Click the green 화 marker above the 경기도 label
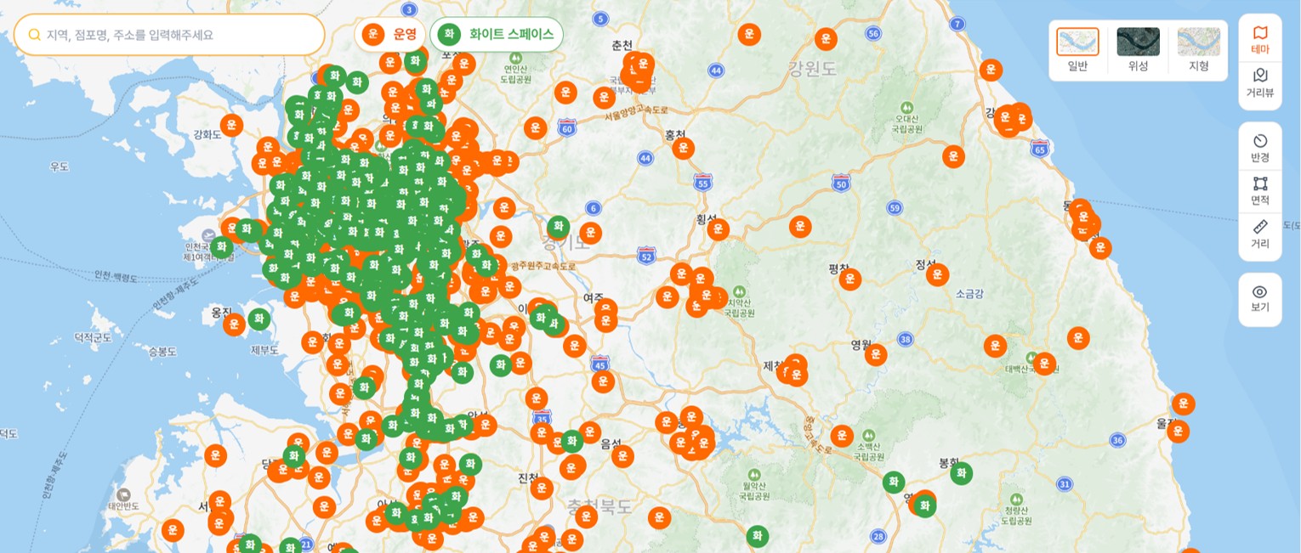 558,226
